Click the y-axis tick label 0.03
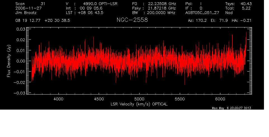The height and width of the screenshot is (137, 269). coord(21,29)
